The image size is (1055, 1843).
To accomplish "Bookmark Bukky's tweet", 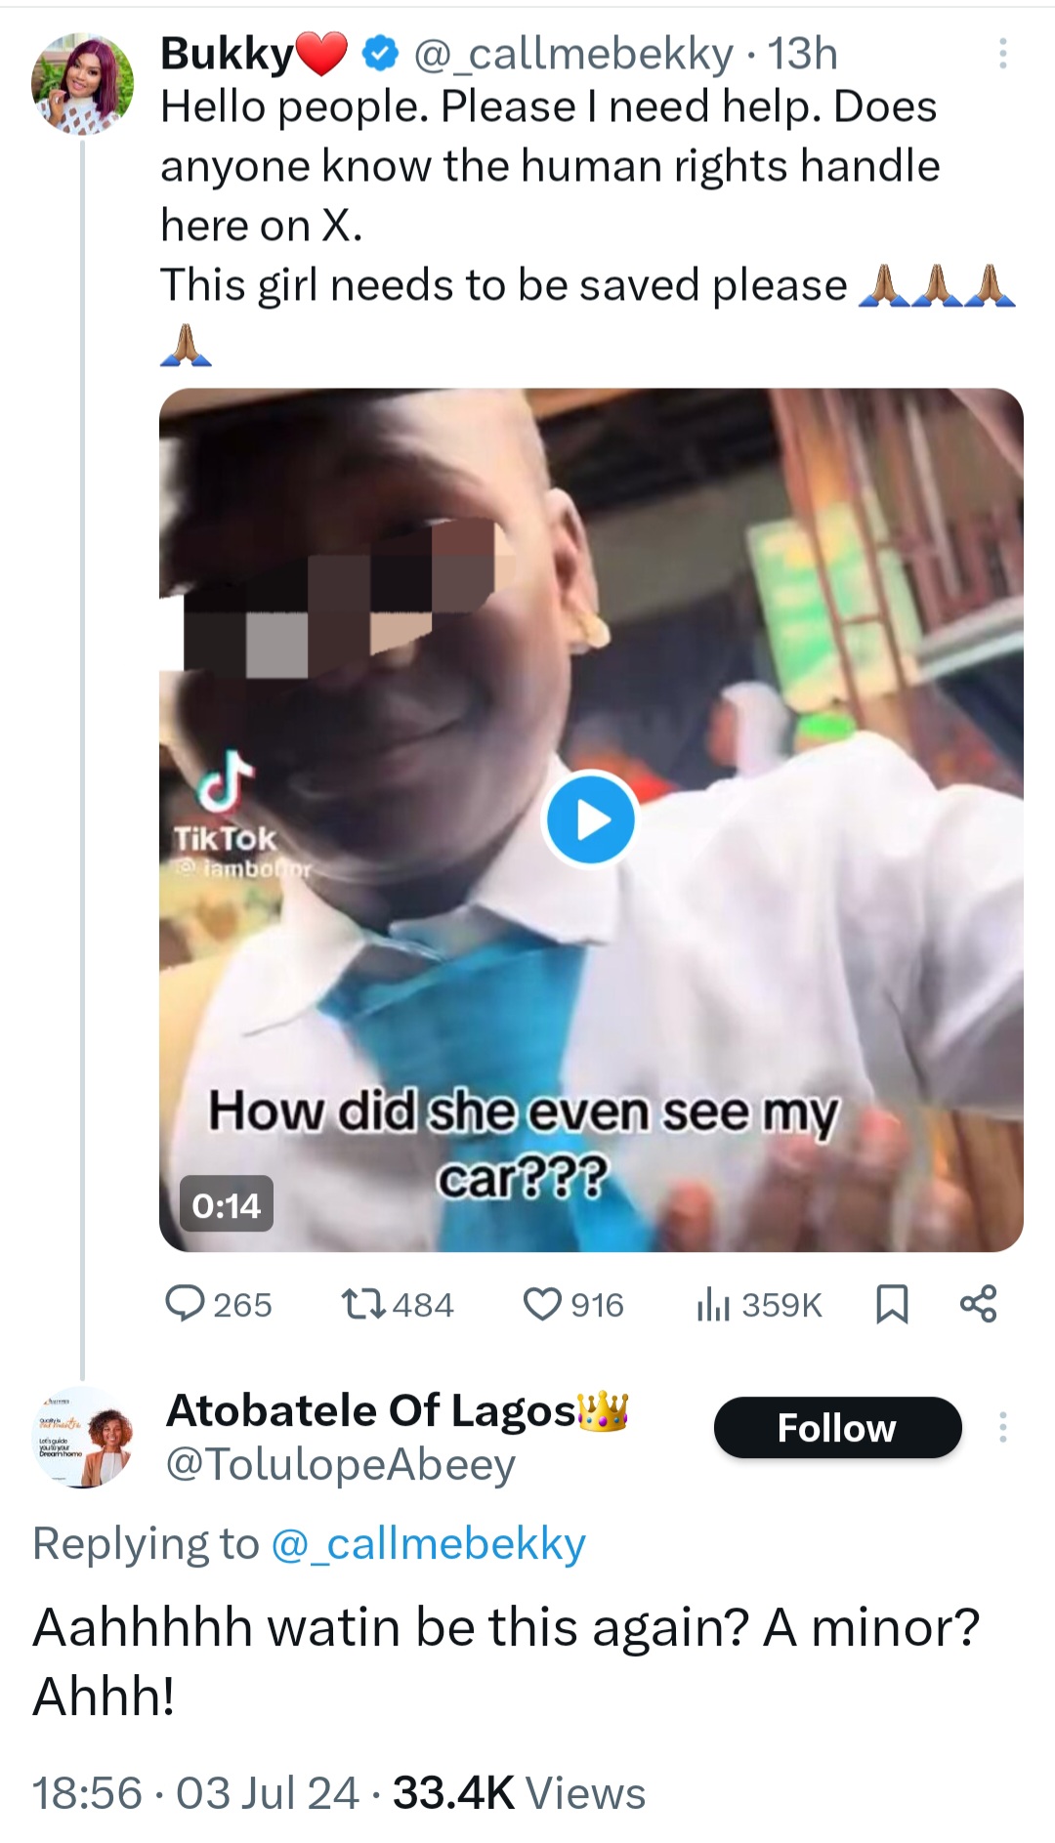I will pyautogui.click(x=892, y=1304).
